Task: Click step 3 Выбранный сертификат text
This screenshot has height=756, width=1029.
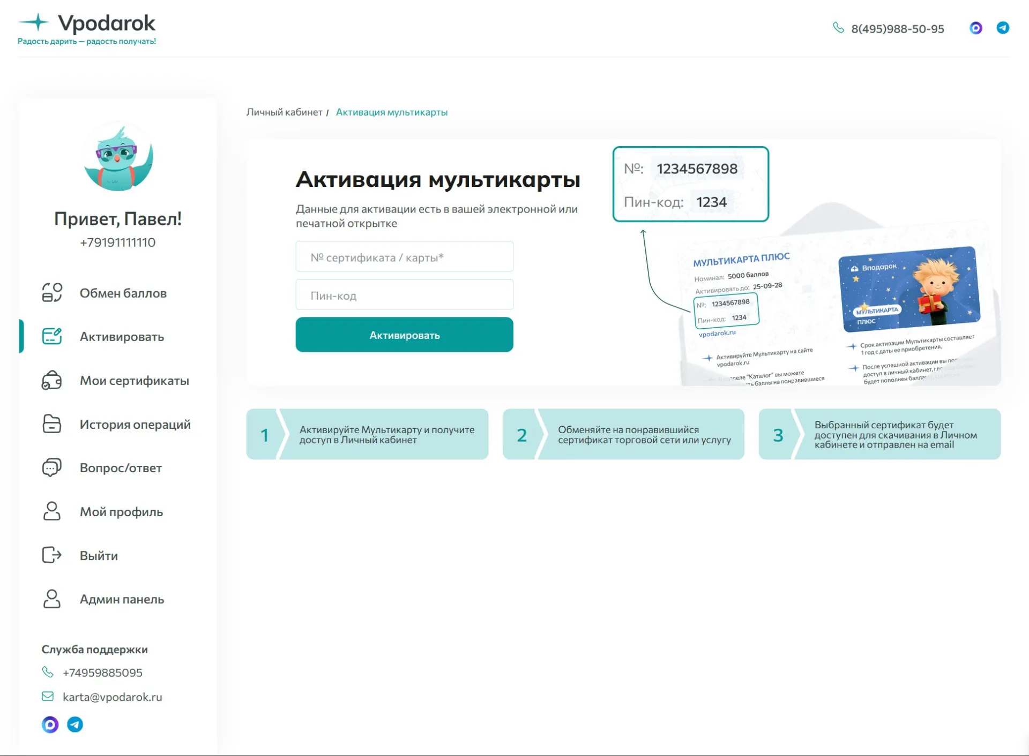Action: 896,434
